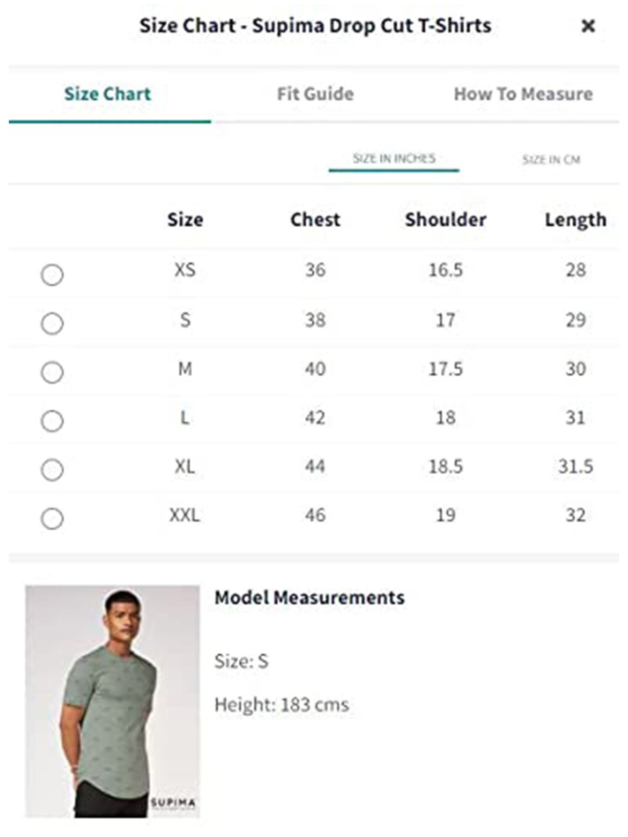Close the size chart dialog
Screen dimensions: 628x837
pos(588,26)
